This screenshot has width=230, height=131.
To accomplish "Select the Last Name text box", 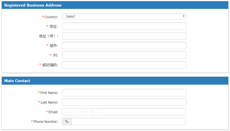I will 124,102.
